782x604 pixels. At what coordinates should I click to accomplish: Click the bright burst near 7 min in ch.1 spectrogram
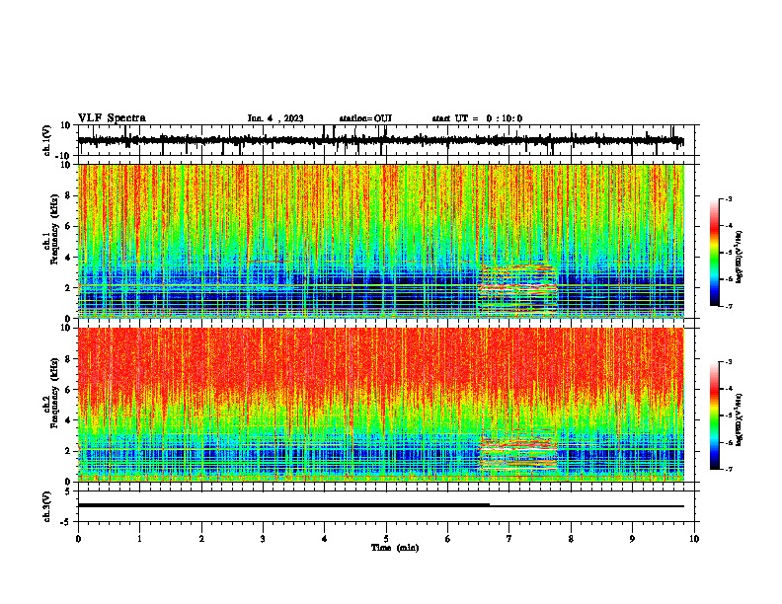point(517,289)
